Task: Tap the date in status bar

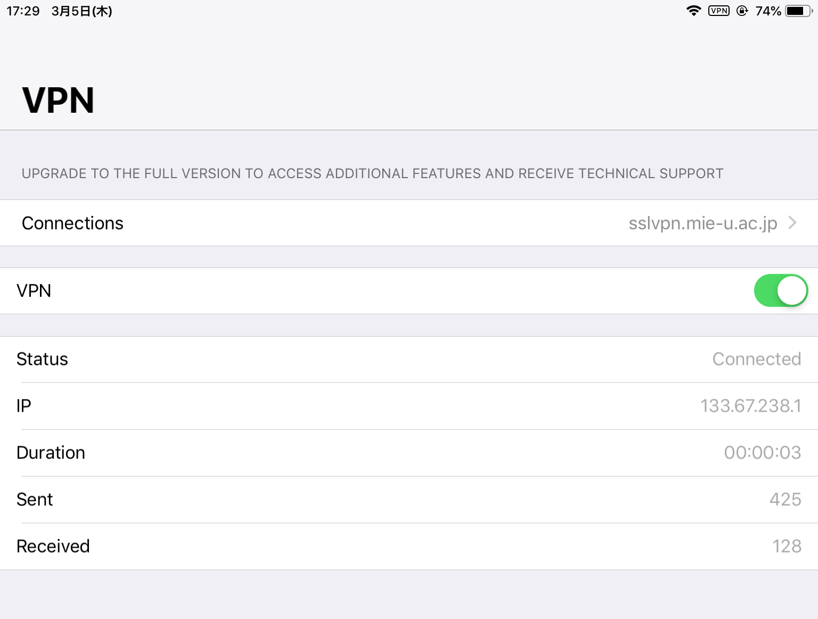Action: coord(81,11)
